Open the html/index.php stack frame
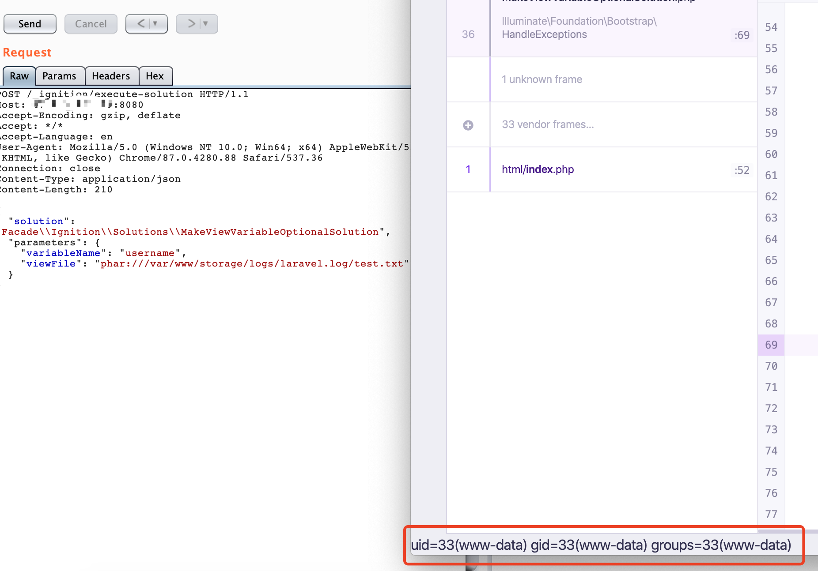The width and height of the screenshot is (818, 571). (602, 169)
